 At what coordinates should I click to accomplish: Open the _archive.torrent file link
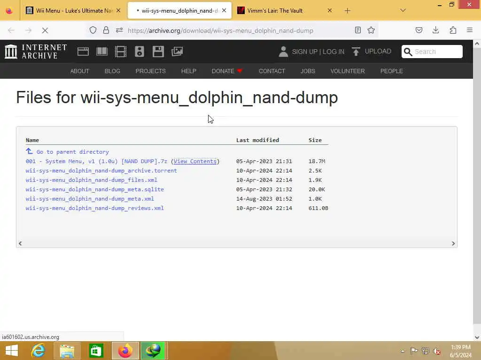(101, 171)
